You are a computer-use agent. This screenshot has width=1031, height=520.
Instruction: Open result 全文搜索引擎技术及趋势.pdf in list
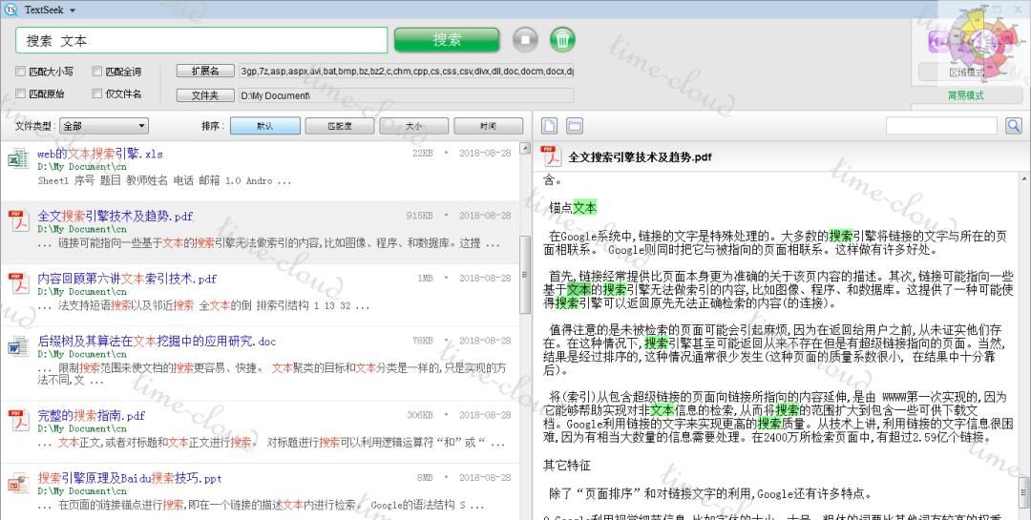(x=116, y=216)
